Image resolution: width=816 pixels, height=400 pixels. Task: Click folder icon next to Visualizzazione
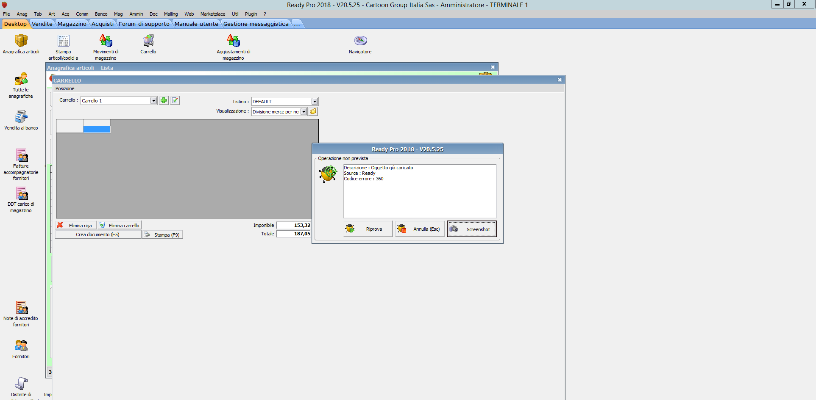pos(313,111)
